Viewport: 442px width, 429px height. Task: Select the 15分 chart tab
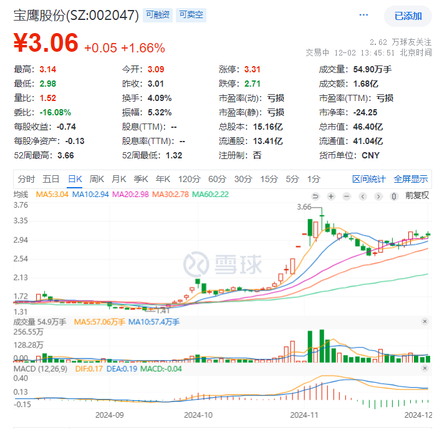(x=269, y=179)
